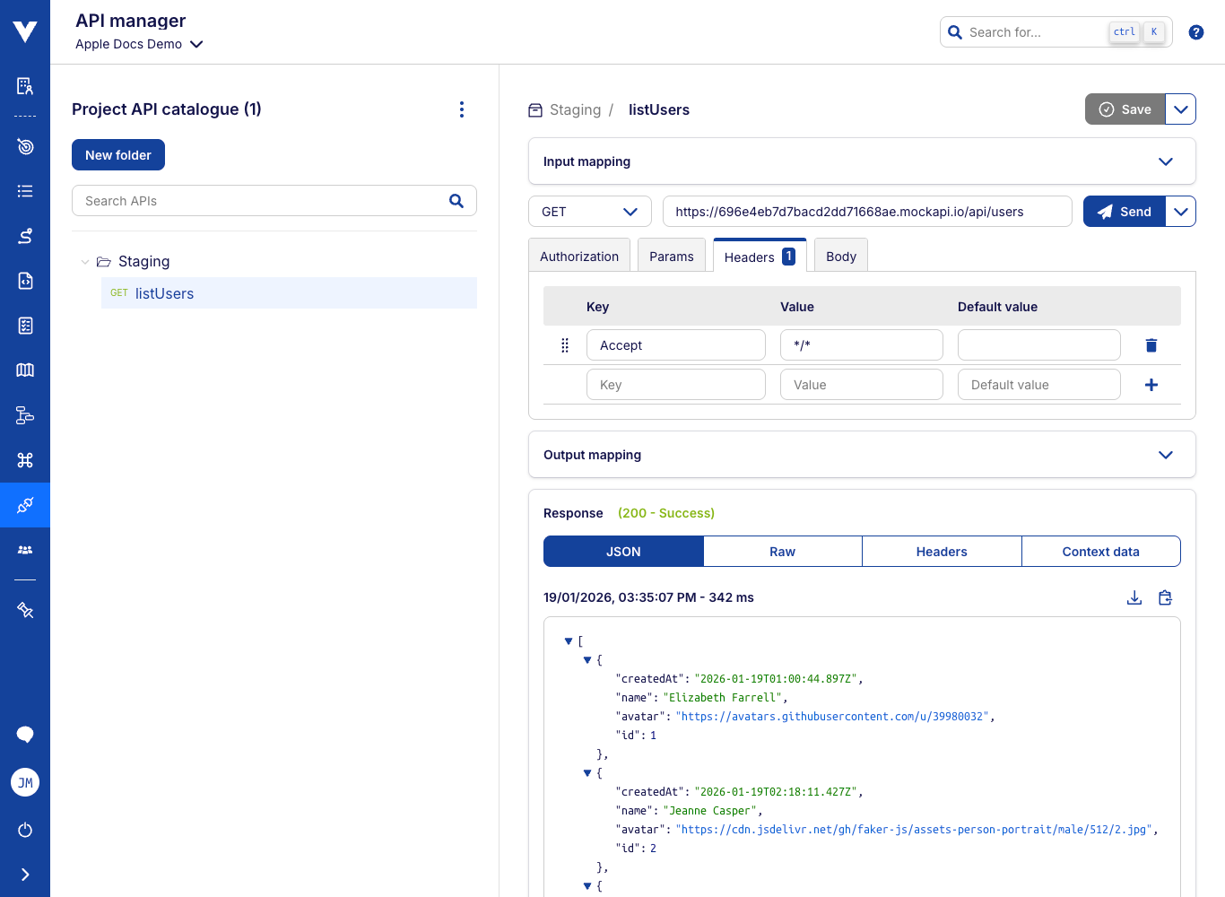Screen dimensions: 1225x897
Task: Click the copy response to clipboard icon
Action: 1165,597
